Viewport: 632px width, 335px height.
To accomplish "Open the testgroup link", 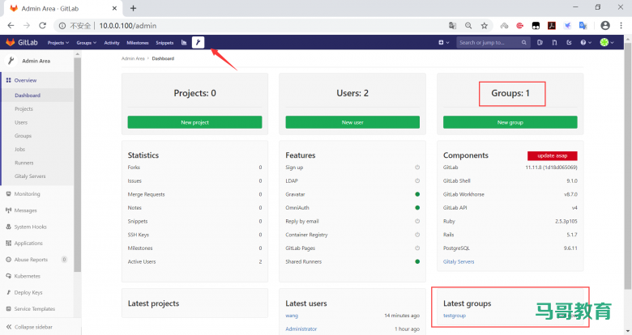I will 455,316.
